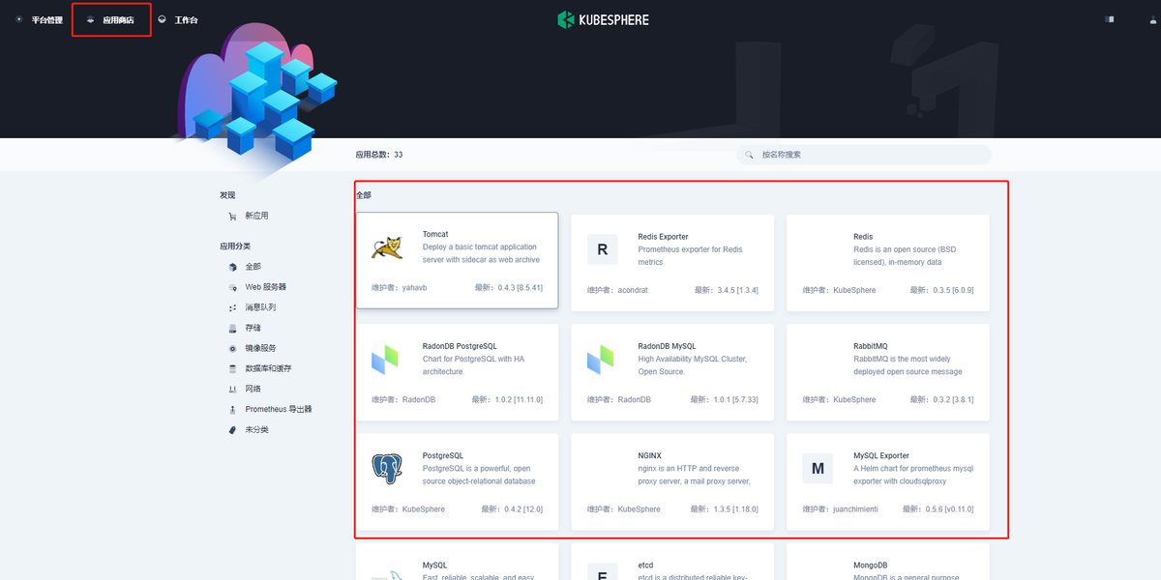Open the Redis app card

887,262
